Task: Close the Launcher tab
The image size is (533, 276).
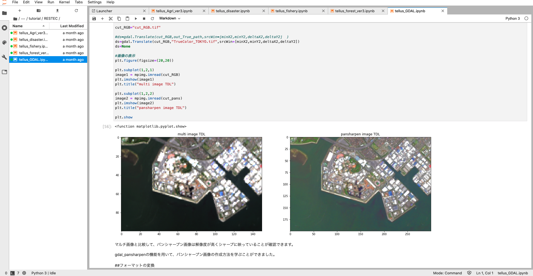Action: (x=144, y=11)
